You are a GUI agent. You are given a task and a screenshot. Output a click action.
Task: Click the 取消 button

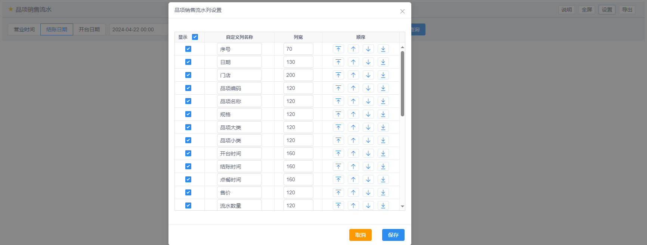click(360, 235)
